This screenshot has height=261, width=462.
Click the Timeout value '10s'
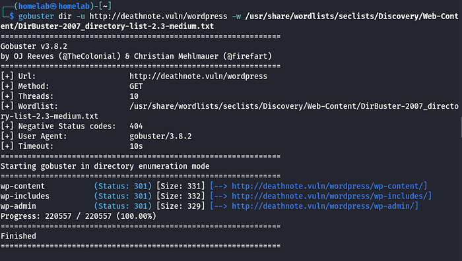136,146
